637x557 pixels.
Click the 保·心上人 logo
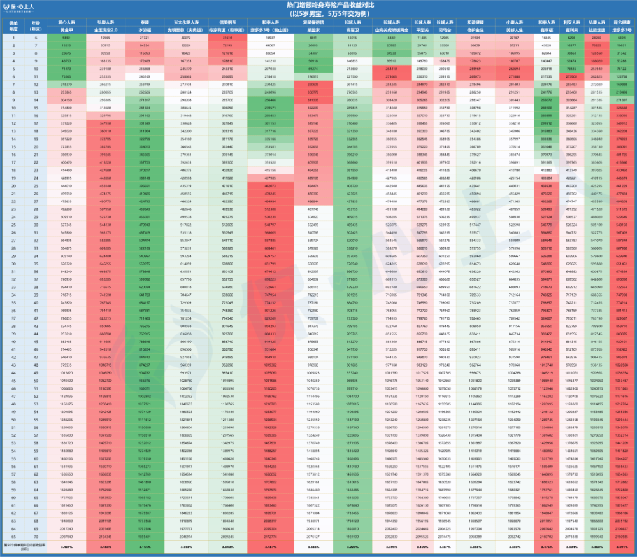pos(18,8)
